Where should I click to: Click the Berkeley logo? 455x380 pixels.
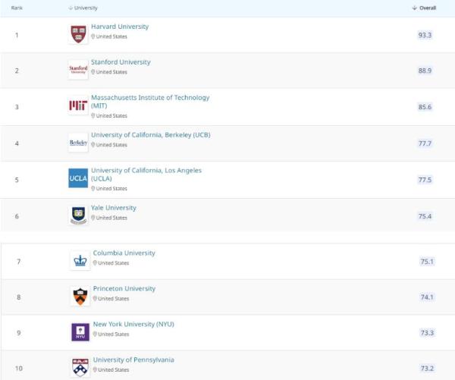click(78, 143)
